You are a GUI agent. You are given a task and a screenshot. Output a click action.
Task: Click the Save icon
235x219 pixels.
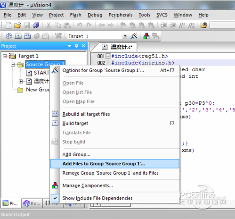pos(27,25)
